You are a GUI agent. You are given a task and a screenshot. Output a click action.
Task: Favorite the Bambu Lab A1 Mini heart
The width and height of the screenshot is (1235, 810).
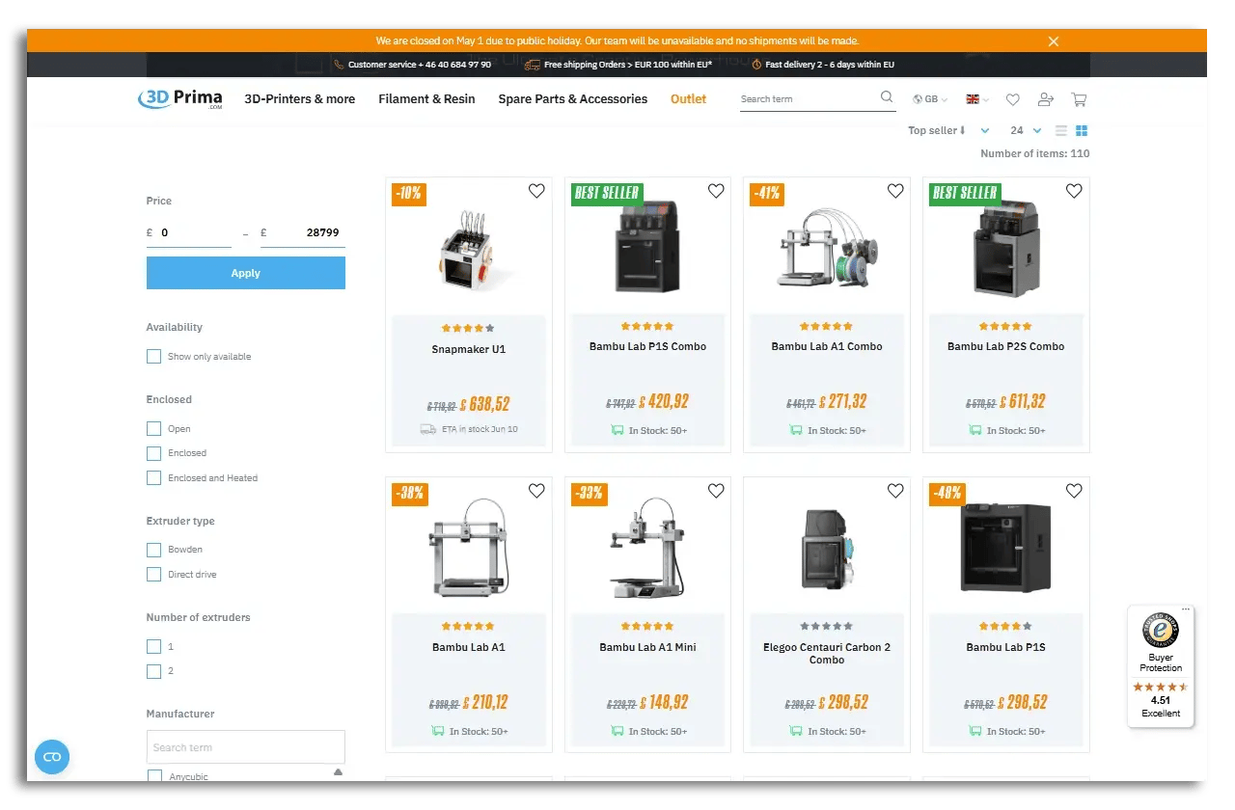click(x=716, y=491)
